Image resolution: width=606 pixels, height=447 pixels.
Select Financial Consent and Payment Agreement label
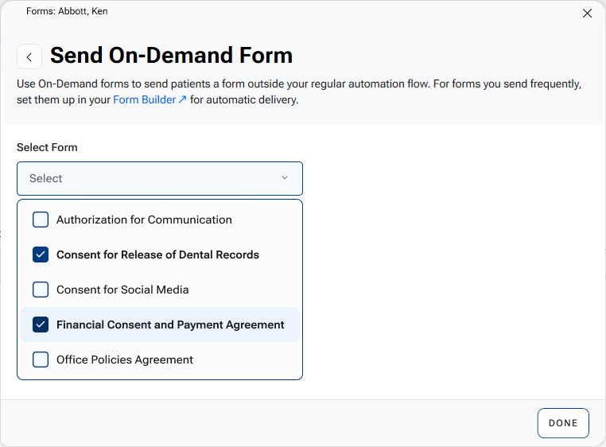click(170, 325)
